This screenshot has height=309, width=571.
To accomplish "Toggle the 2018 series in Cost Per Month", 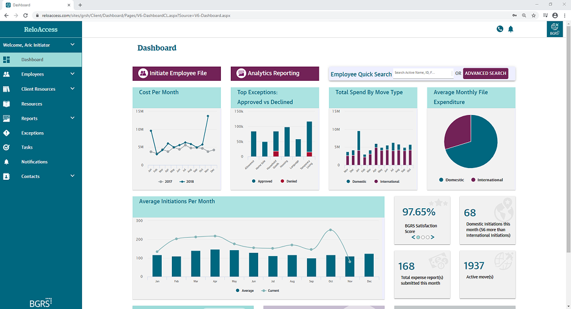I will [x=187, y=182].
